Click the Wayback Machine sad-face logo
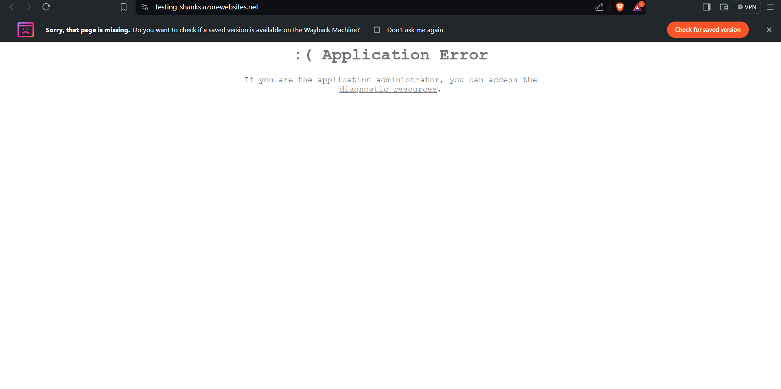Image resolution: width=781 pixels, height=389 pixels. coord(26,29)
